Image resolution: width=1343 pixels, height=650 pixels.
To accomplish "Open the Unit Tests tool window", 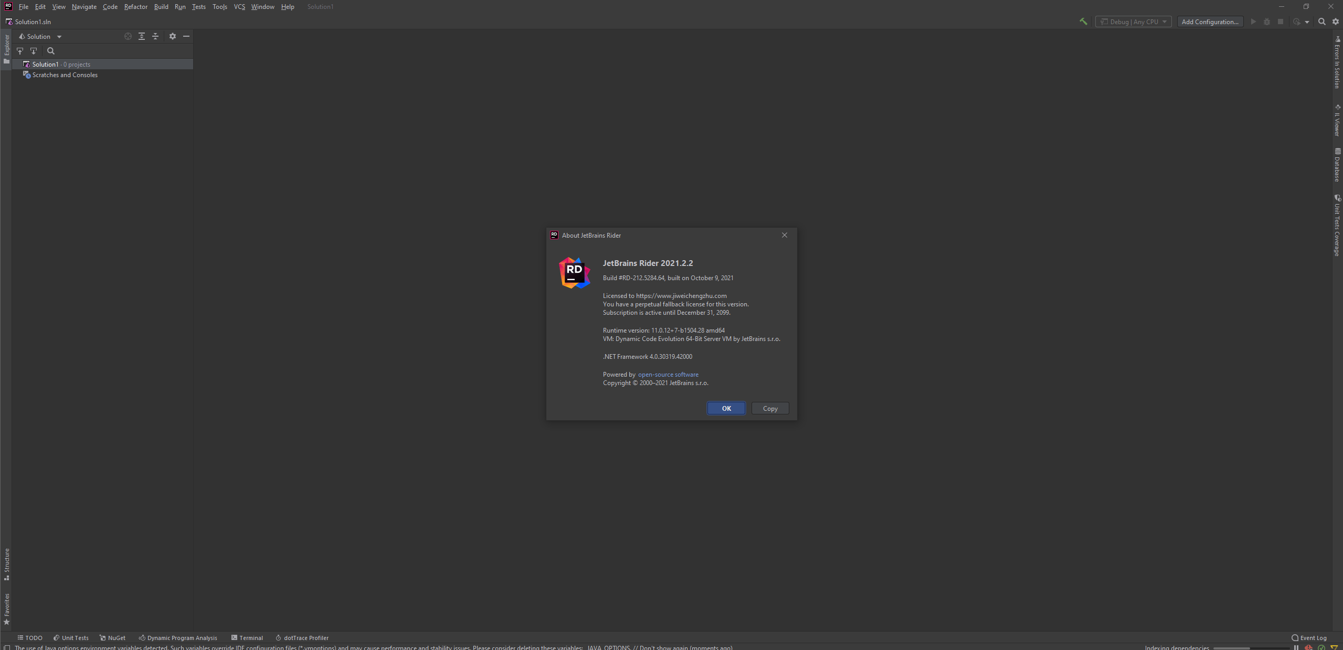I will [71, 638].
